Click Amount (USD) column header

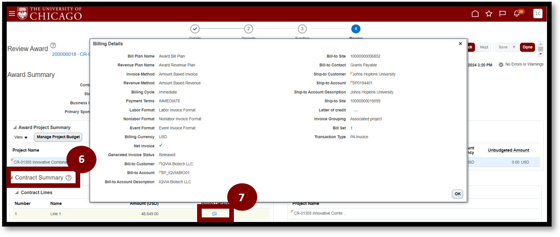144,203
